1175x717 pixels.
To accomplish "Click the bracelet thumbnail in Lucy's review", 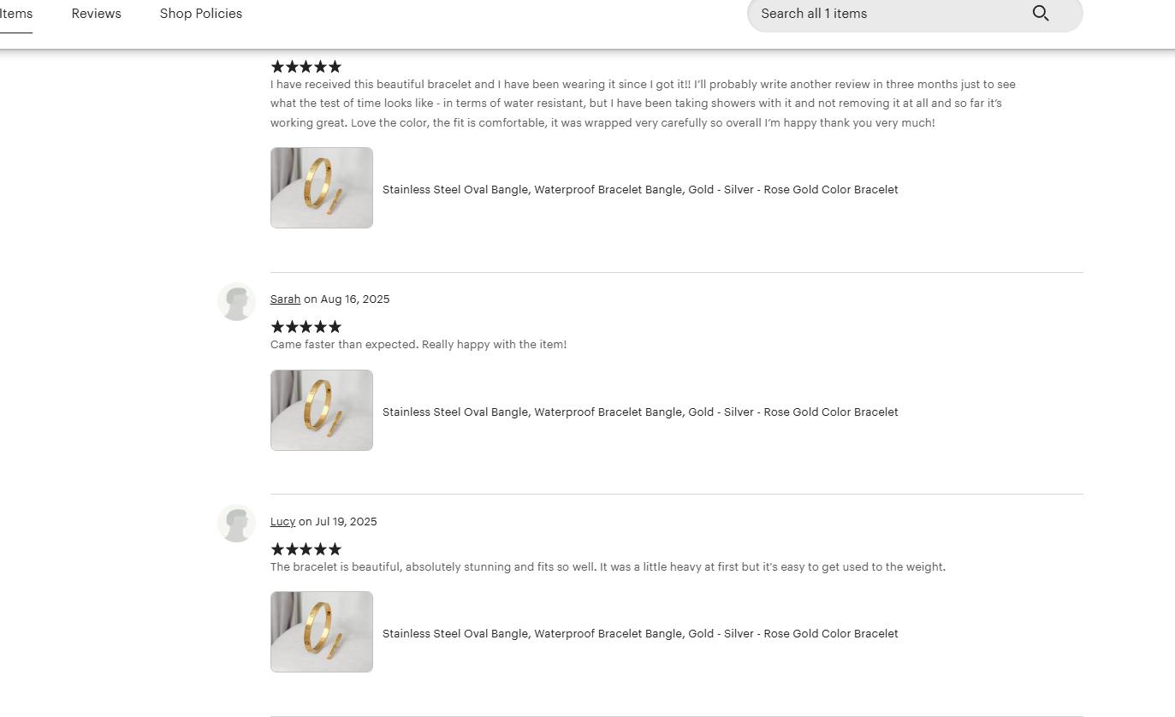I will point(321,631).
